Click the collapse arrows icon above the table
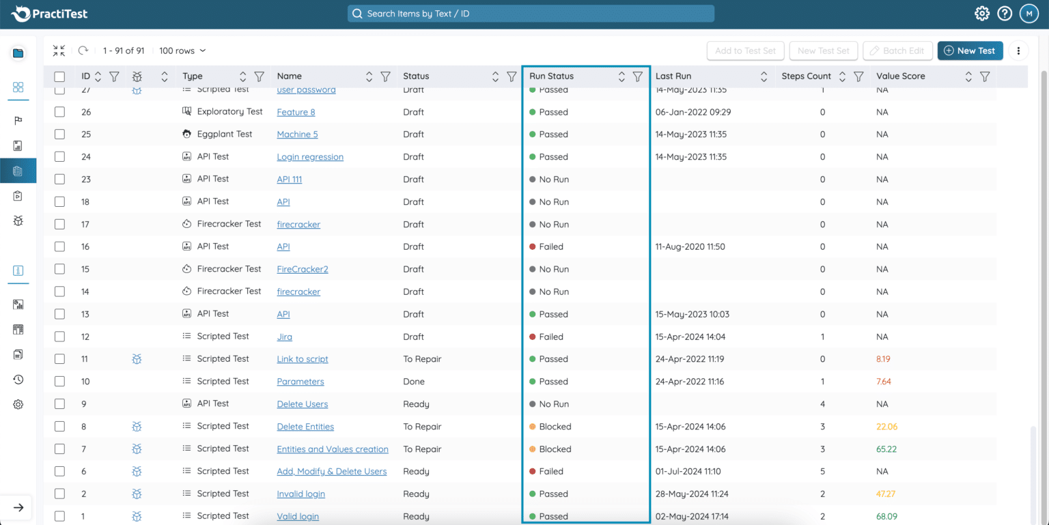The width and height of the screenshot is (1049, 525). click(59, 51)
